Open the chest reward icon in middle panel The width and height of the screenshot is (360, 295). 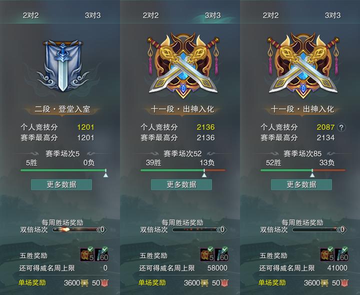pyautogui.click(x=207, y=255)
